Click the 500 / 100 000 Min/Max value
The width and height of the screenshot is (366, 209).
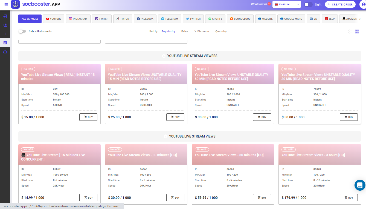(61, 95)
